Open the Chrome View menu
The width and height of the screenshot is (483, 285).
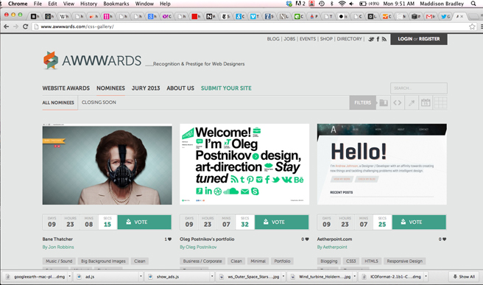point(68,4)
